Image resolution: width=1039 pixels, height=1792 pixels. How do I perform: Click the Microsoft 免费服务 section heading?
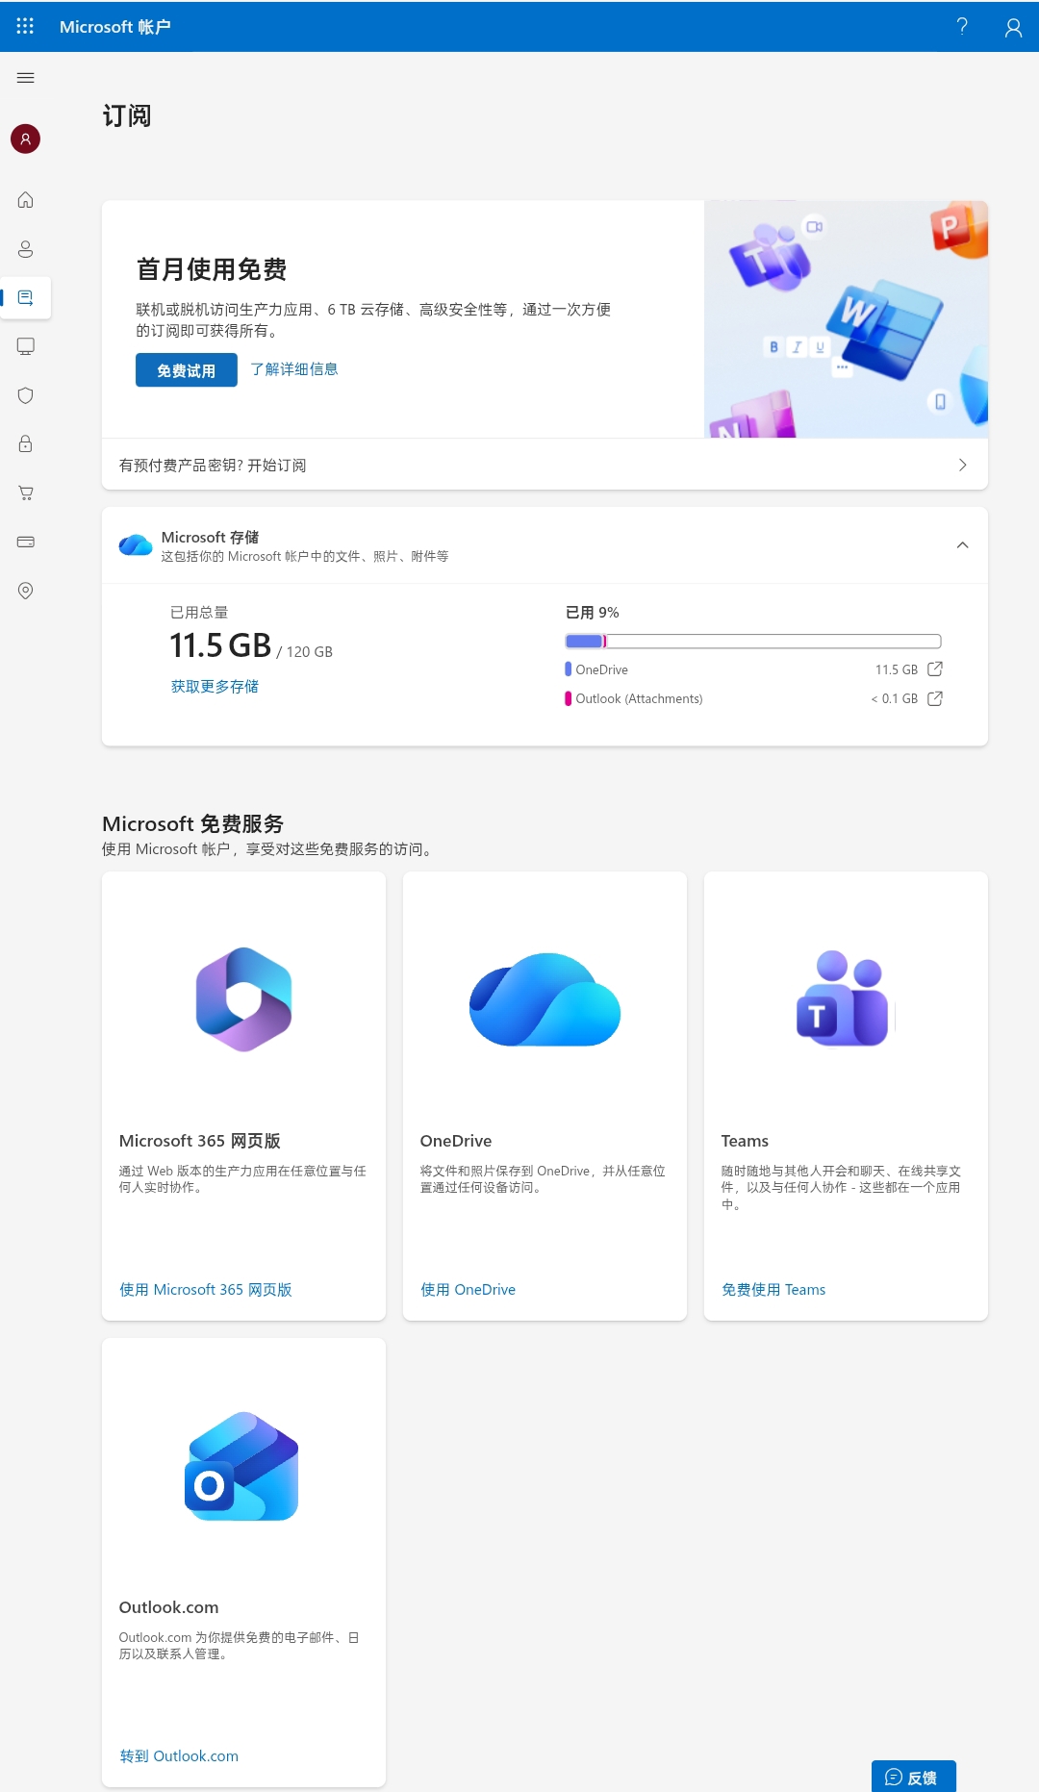(x=193, y=824)
